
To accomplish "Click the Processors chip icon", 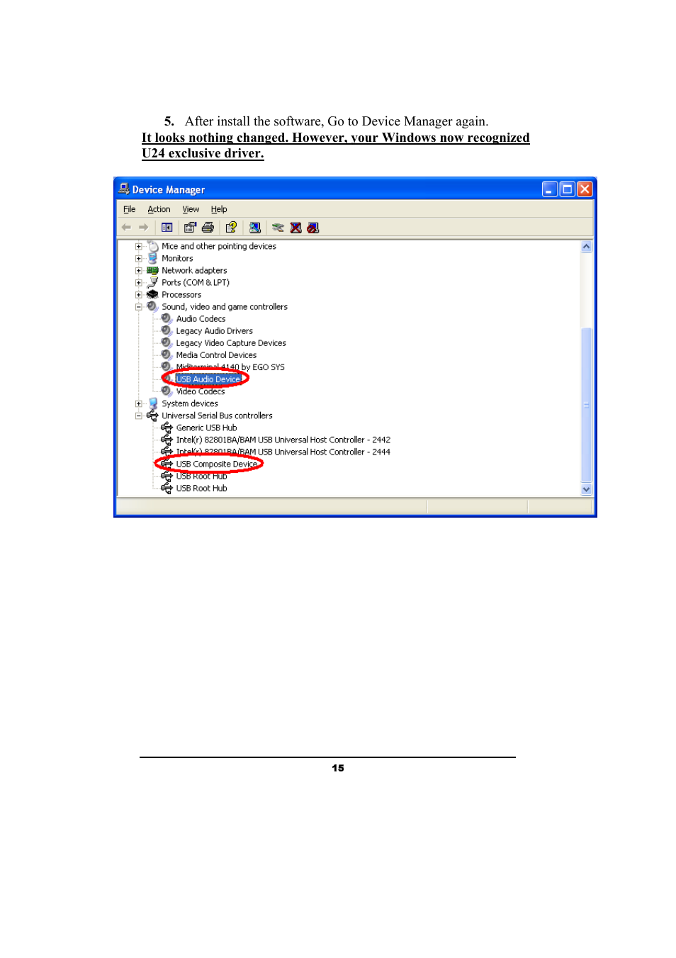I will (152, 294).
